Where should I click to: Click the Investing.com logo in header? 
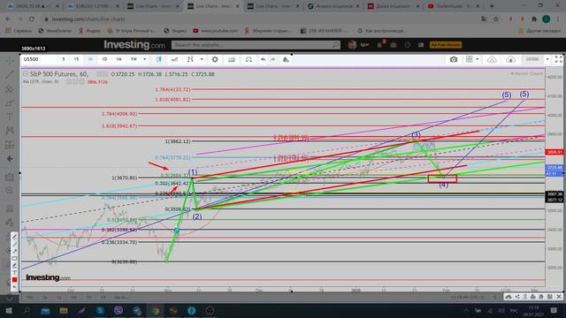pos(134,45)
